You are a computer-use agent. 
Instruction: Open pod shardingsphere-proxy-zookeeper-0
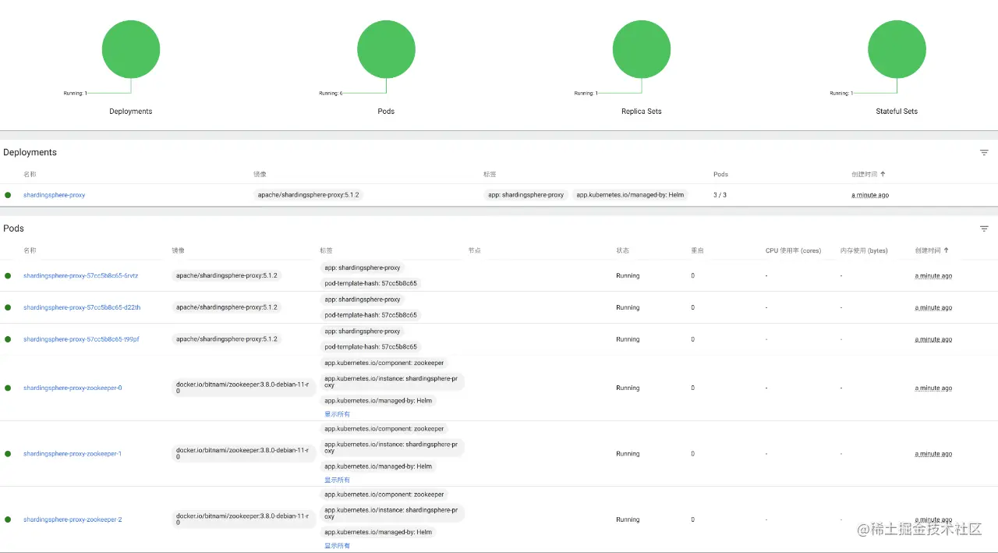(x=73, y=388)
